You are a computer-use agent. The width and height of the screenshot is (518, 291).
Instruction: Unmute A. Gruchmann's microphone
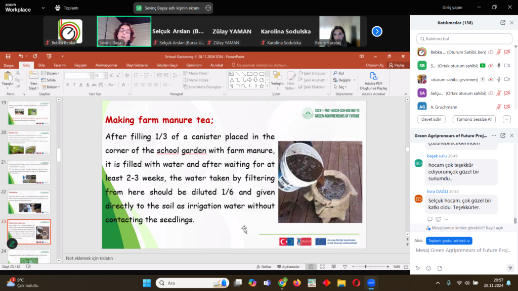coord(499,107)
